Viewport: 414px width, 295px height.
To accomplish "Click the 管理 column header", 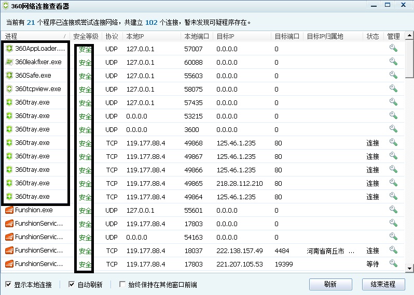I will (x=394, y=36).
